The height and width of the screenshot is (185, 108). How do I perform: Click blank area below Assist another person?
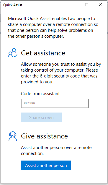tap(54, 177)
